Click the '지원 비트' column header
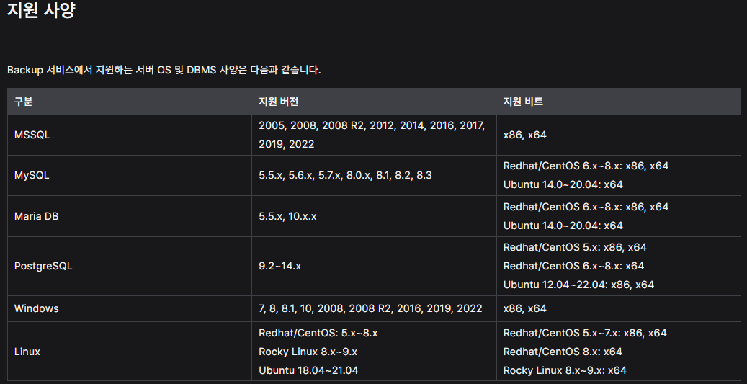Viewport: 747px width, 384px height. pos(523,102)
